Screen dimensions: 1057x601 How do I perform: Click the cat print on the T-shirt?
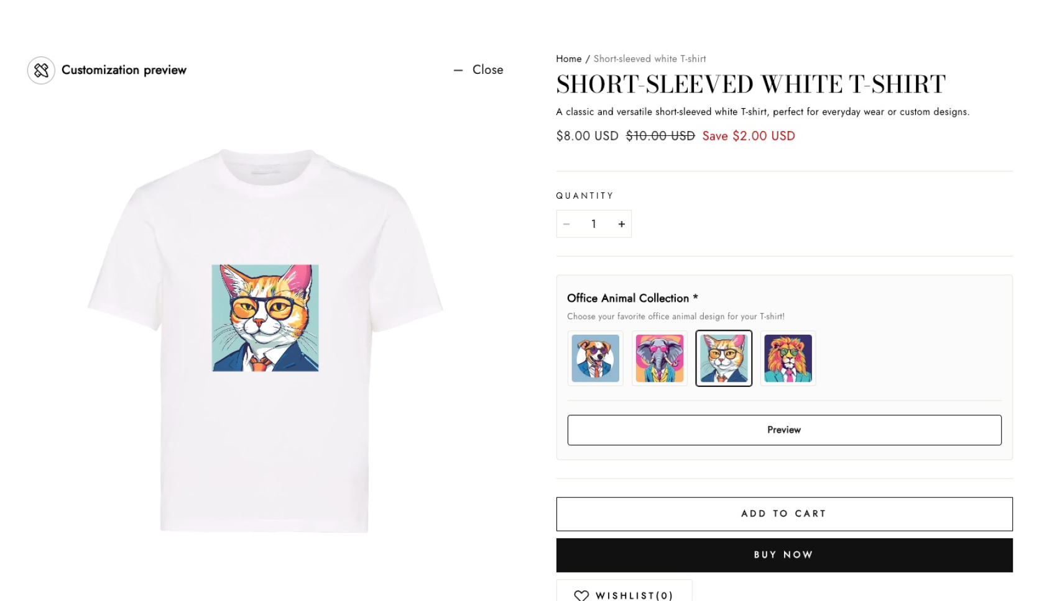tap(265, 318)
